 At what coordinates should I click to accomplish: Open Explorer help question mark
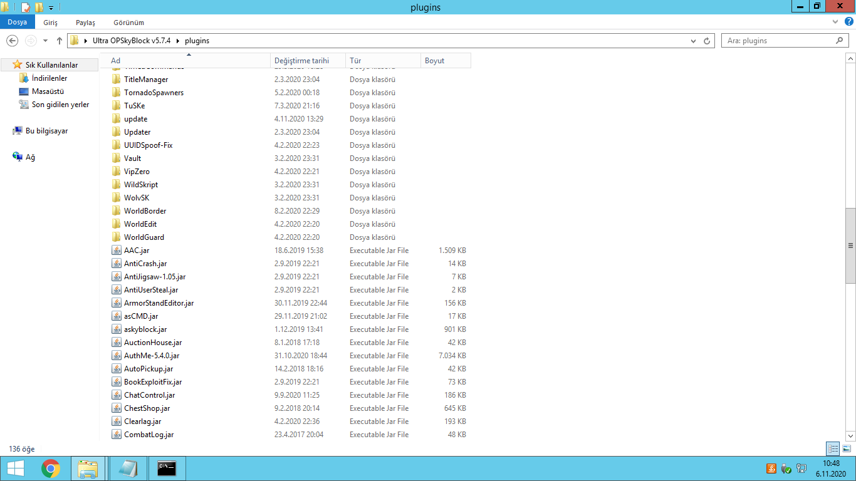pyautogui.click(x=849, y=22)
